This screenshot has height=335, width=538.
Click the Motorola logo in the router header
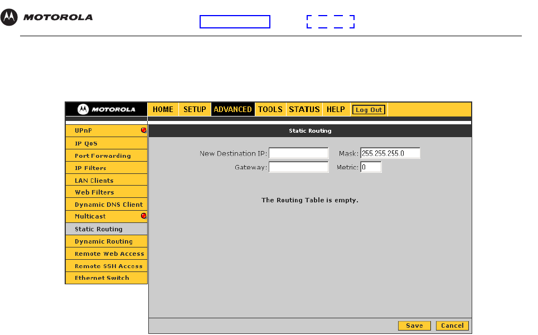pos(106,109)
